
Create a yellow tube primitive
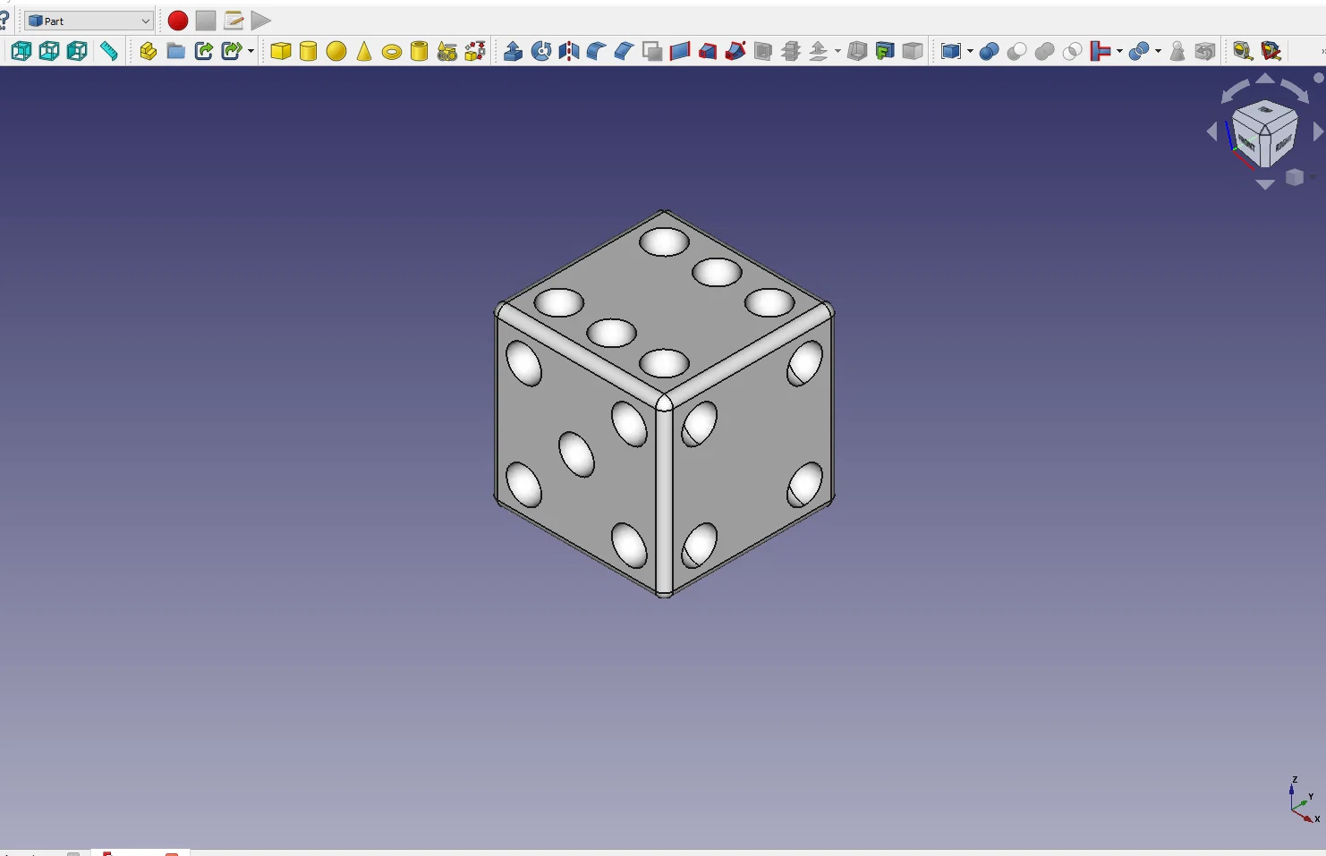(x=419, y=51)
